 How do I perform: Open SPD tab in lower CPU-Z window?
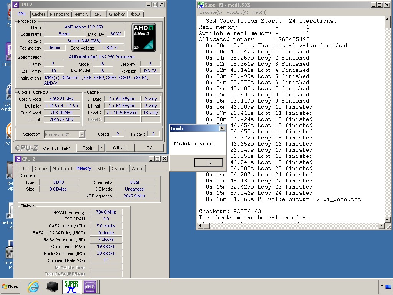point(101,169)
